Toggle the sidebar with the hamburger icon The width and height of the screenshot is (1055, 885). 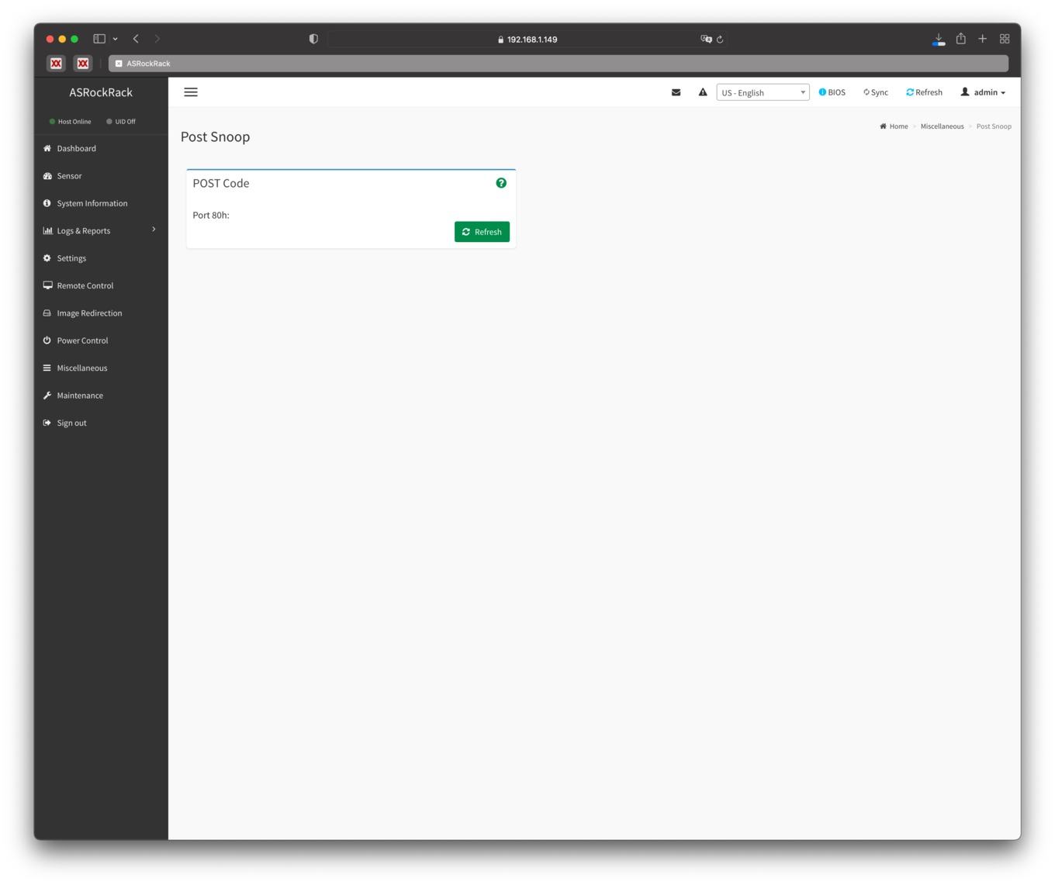click(x=191, y=92)
